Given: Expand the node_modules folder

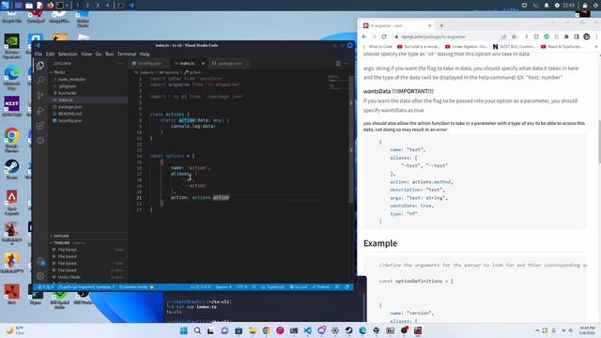Looking at the screenshot, I should point(71,79).
